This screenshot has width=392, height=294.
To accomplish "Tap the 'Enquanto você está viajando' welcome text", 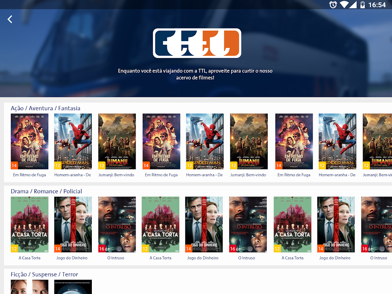I will 195,74.
